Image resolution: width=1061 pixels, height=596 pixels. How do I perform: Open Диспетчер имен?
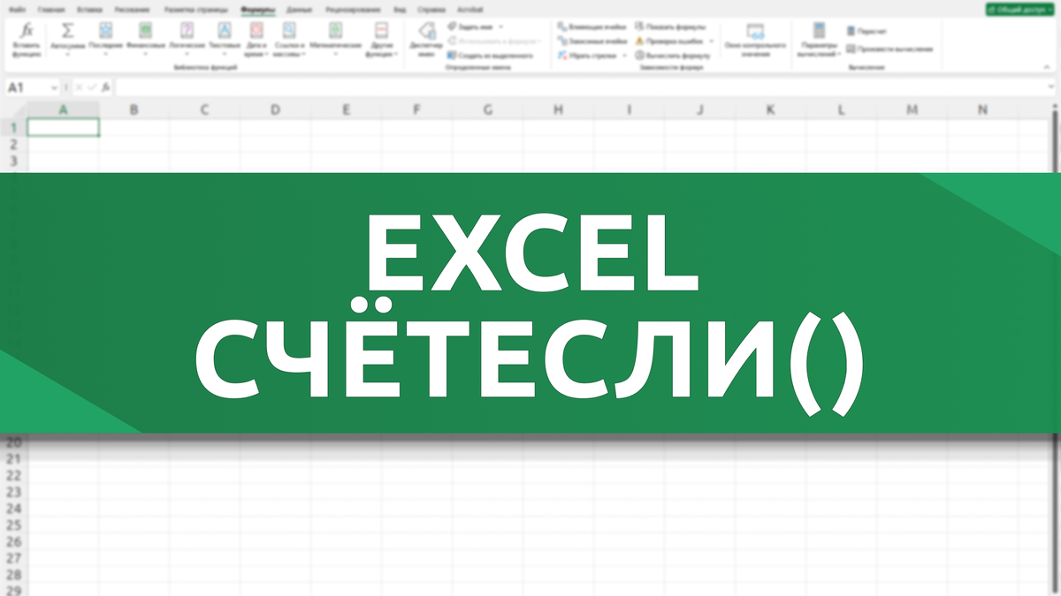425,40
